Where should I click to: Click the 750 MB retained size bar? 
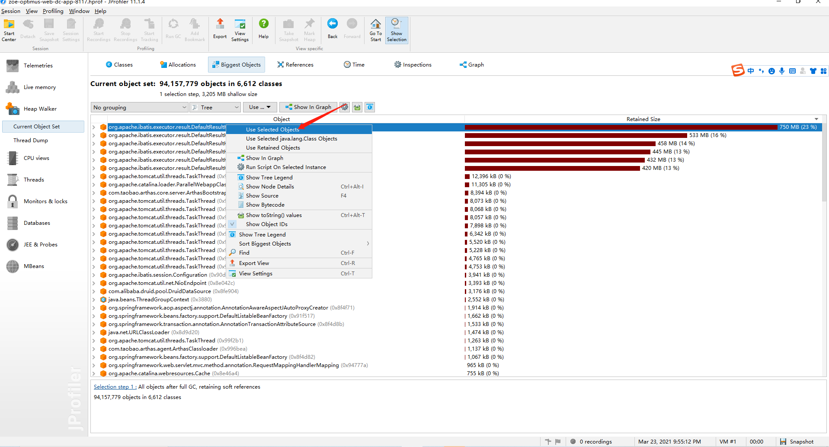click(x=621, y=127)
